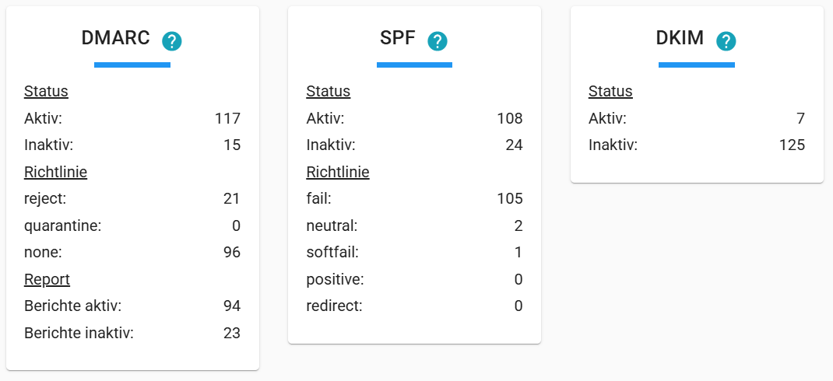Open the Report heading in the DMARC card
This screenshot has width=833, height=381.
47,279
